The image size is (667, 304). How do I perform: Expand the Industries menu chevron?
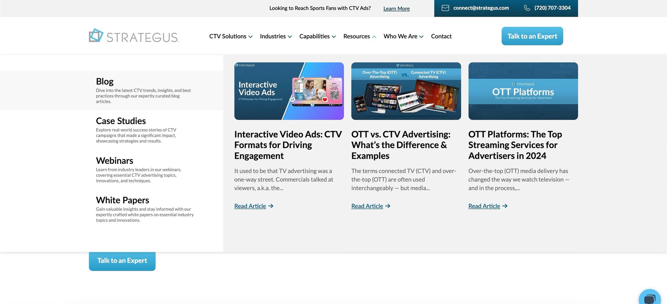[290, 37]
